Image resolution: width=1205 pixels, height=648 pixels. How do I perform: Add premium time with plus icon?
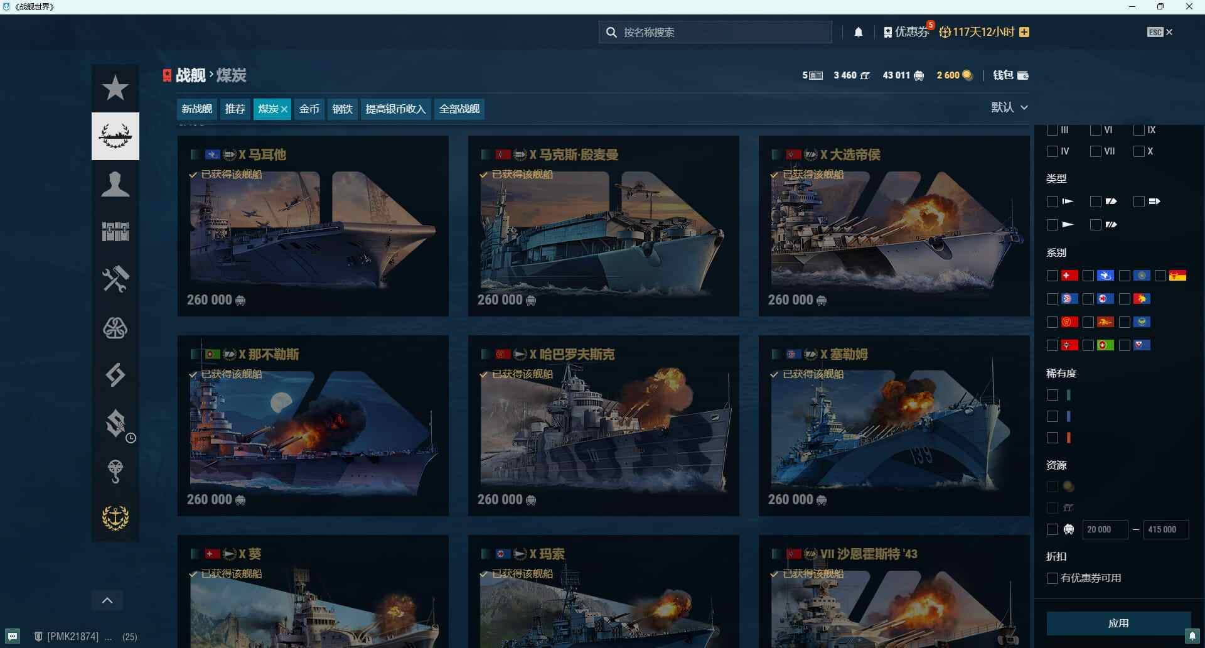(x=1024, y=32)
